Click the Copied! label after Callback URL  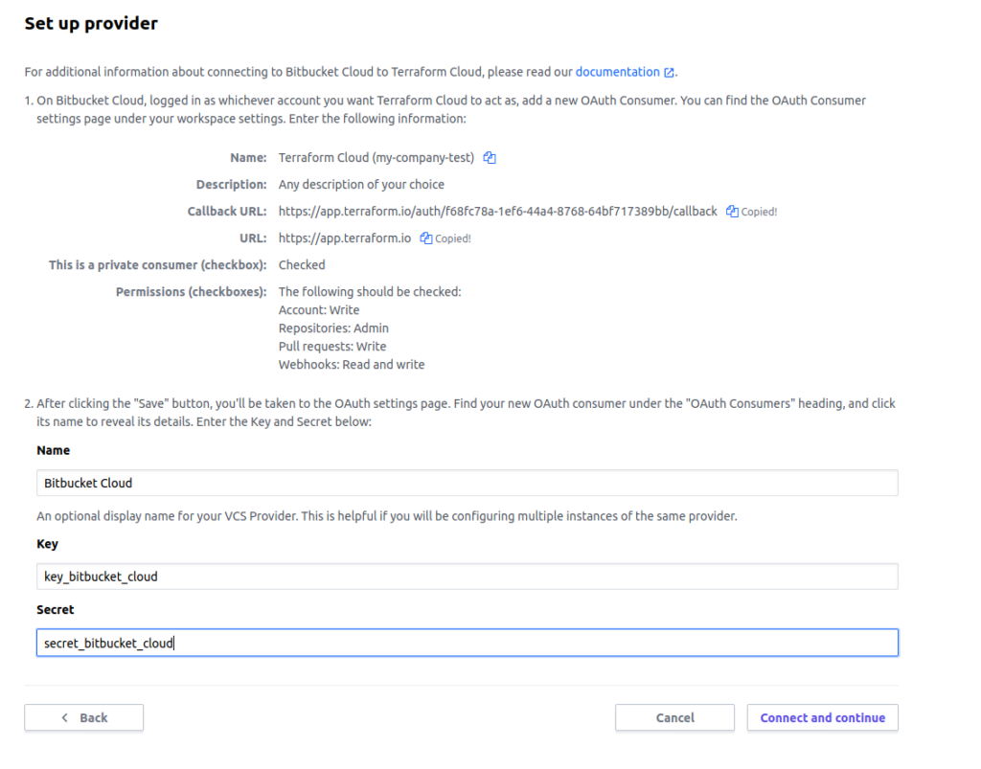[x=759, y=212]
